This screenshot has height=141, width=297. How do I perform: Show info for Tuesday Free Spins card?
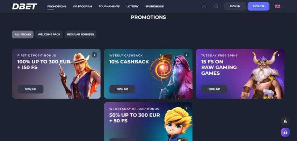278,55
